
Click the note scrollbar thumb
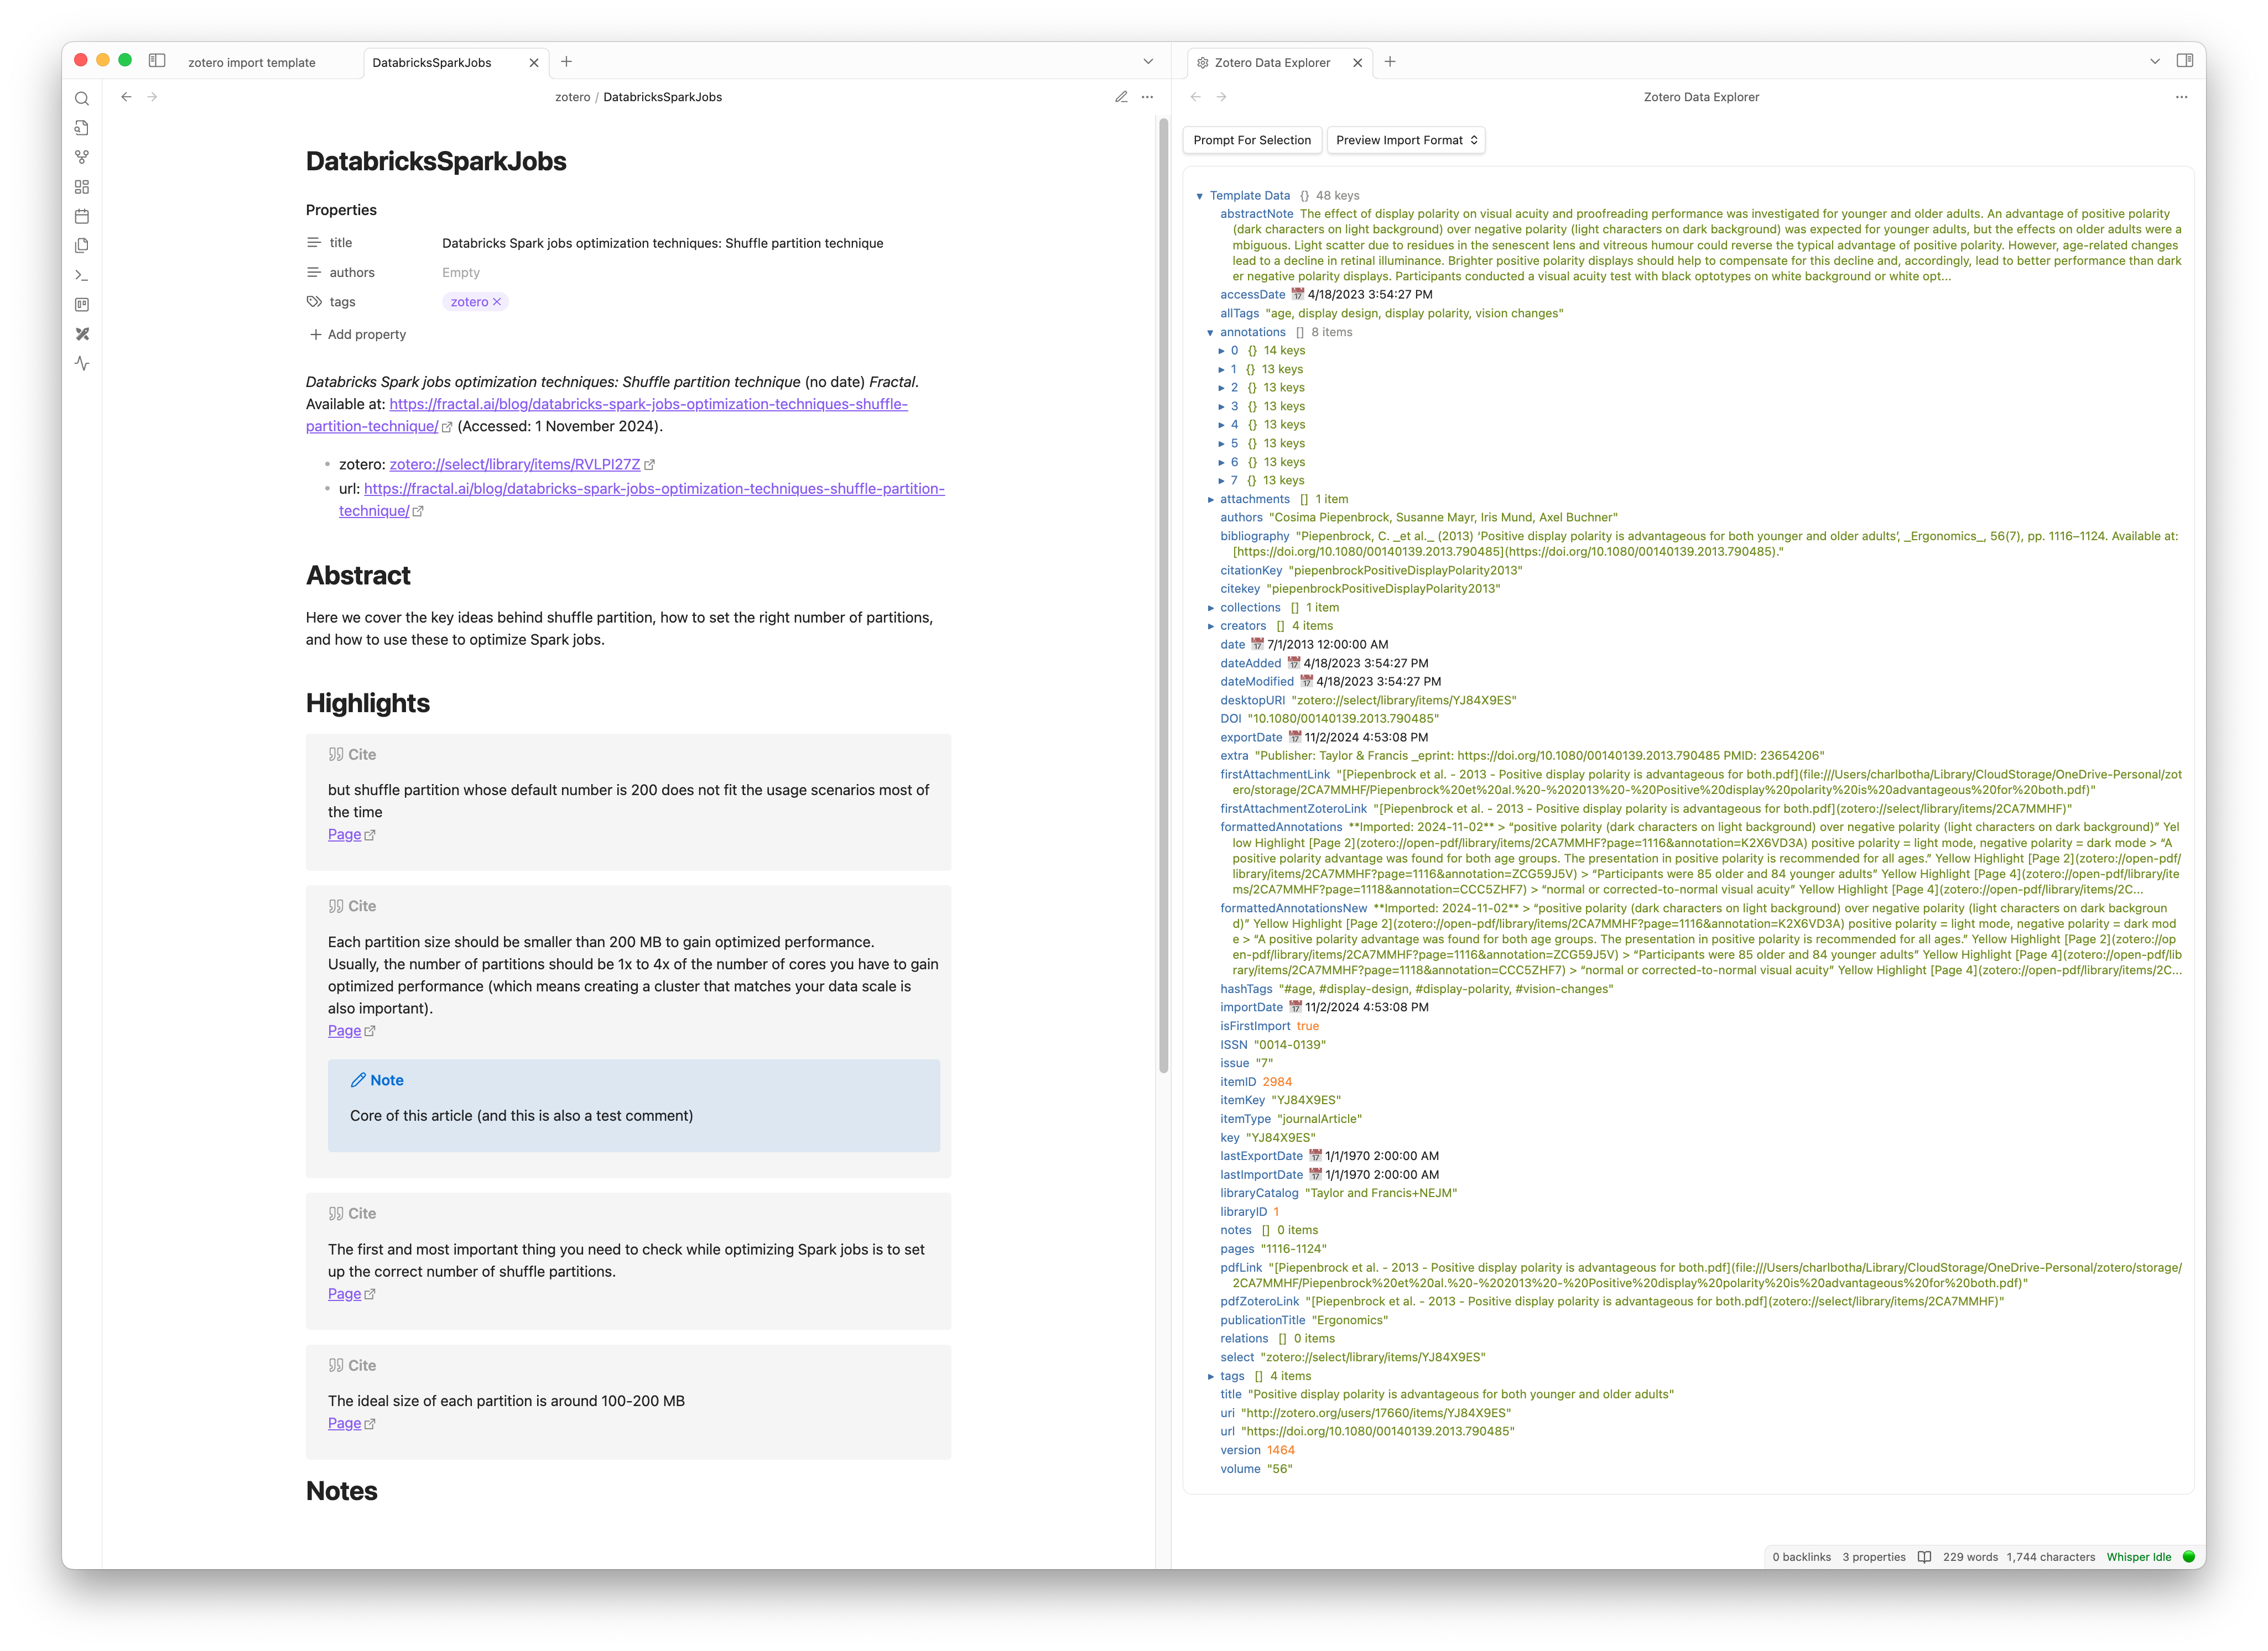tap(1163, 595)
